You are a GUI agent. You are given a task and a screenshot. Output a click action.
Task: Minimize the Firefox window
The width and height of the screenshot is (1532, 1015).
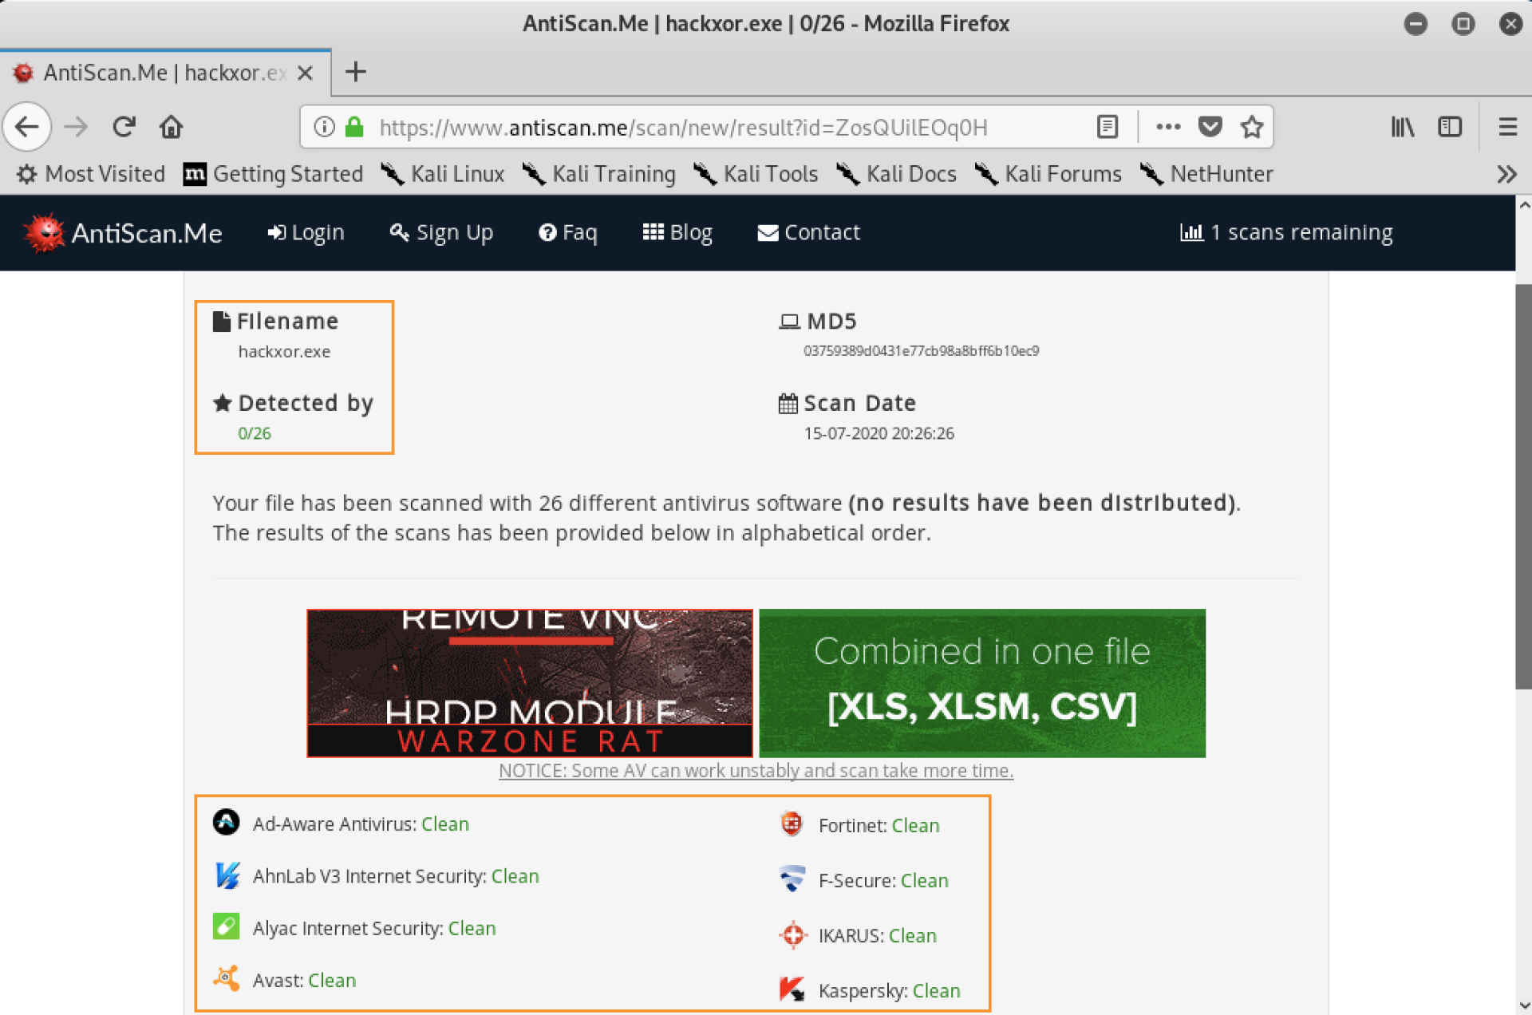click(x=1416, y=24)
